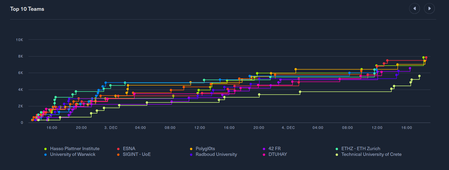The height and width of the screenshot is (170, 449).
Task: Click the previous arrow button
Action: point(415,8)
